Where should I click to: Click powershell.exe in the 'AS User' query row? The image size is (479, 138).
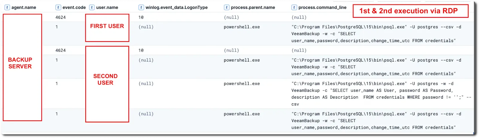(x=242, y=84)
